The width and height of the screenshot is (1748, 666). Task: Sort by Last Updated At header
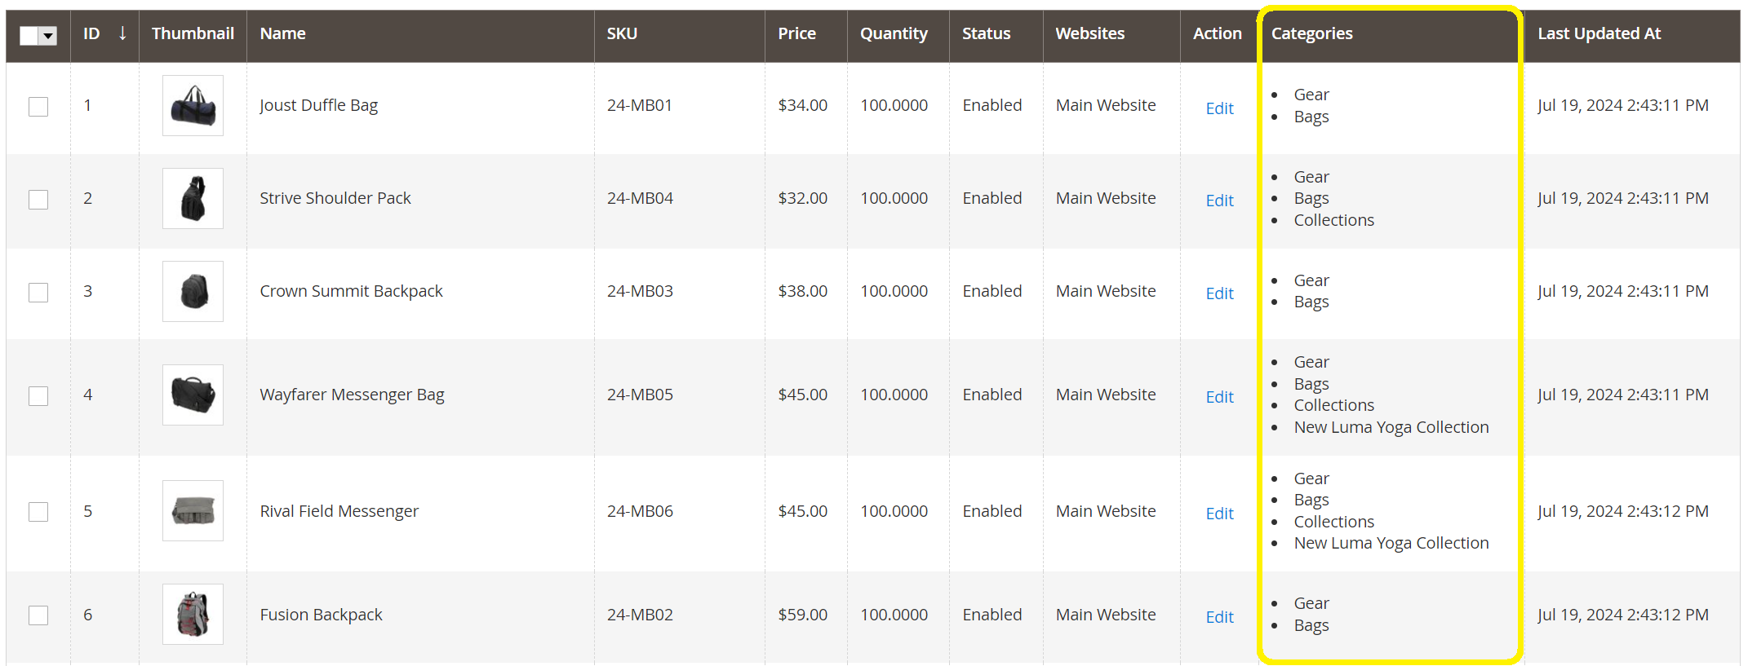click(x=1599, y=33)
